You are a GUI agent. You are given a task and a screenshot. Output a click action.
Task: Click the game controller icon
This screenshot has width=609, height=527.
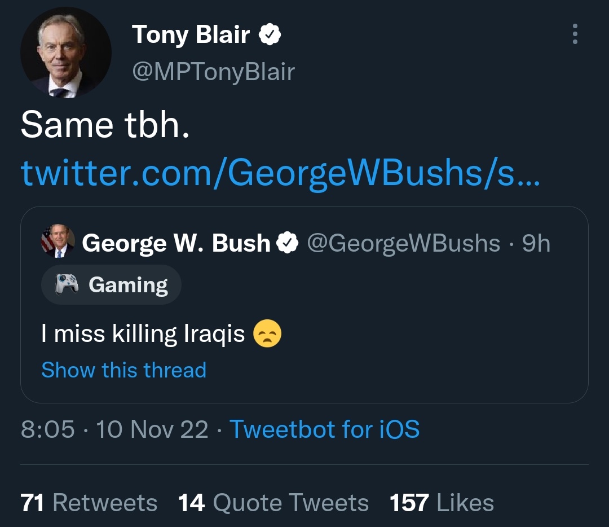tap(66, 285)
